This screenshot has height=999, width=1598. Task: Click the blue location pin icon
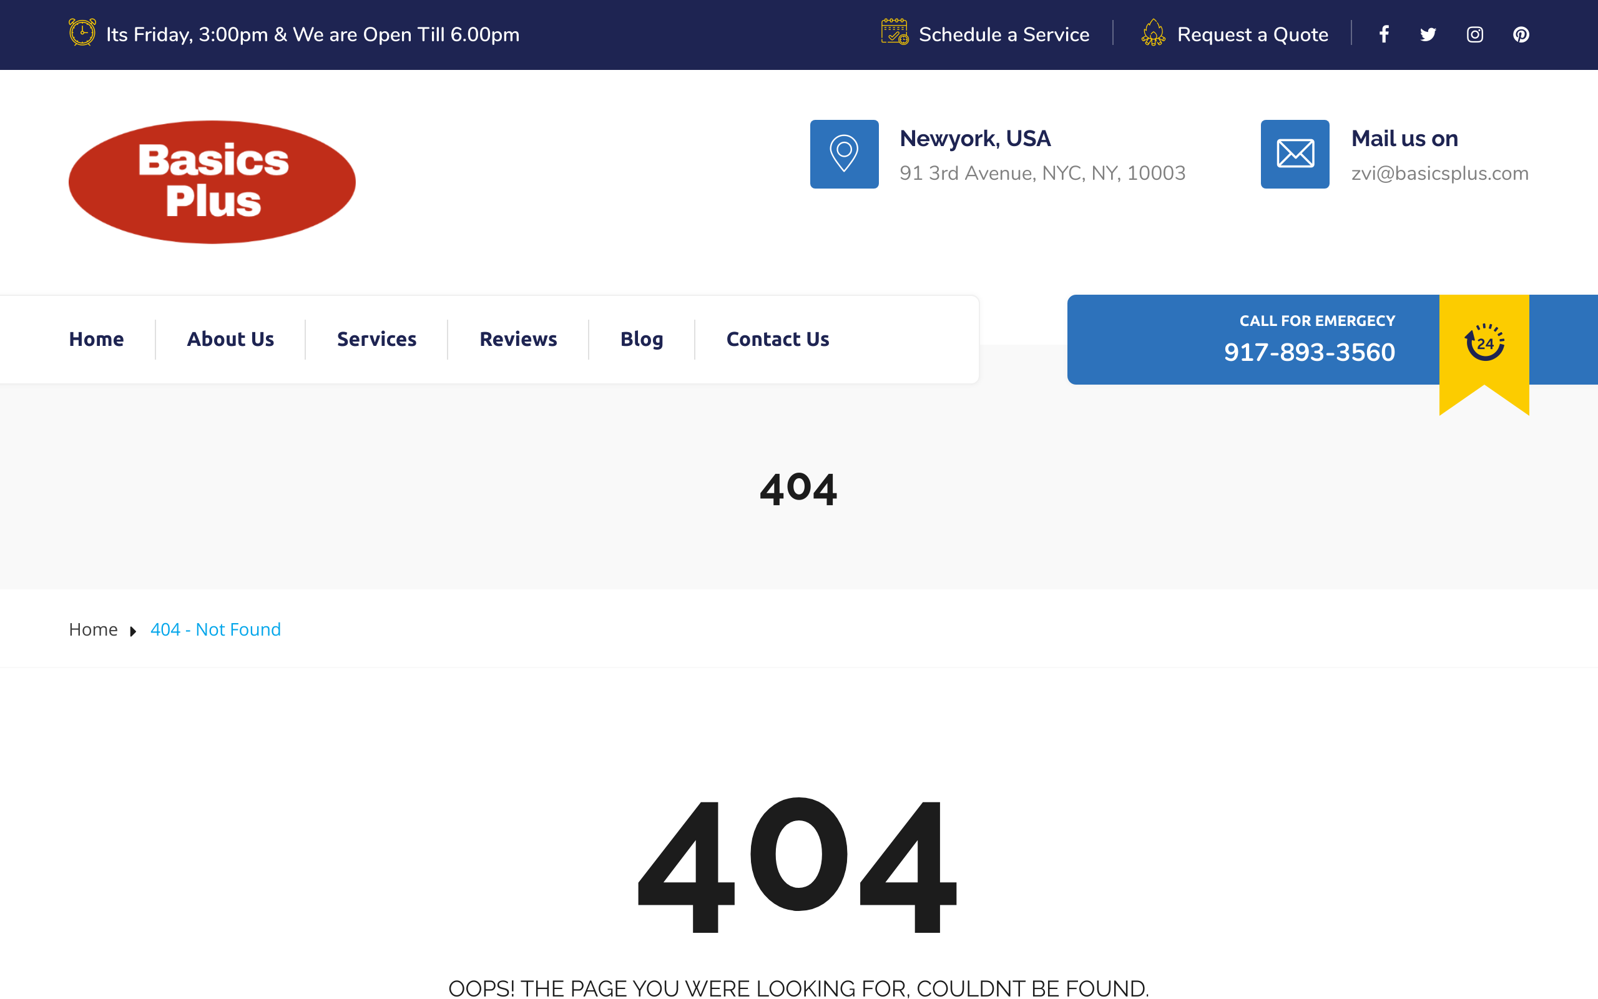pos(844,154)
